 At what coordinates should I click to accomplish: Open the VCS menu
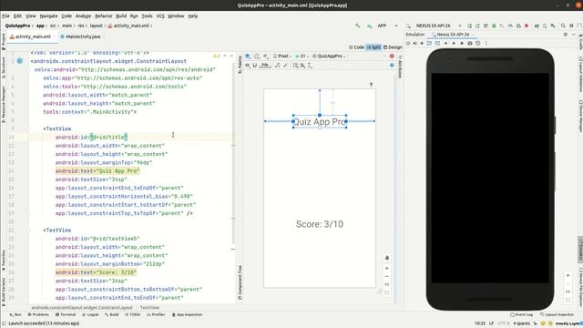160,16
